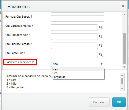The image size is (129, 110).
Task: Click the description box scrollbar thumb
Action: click(122, 81)
